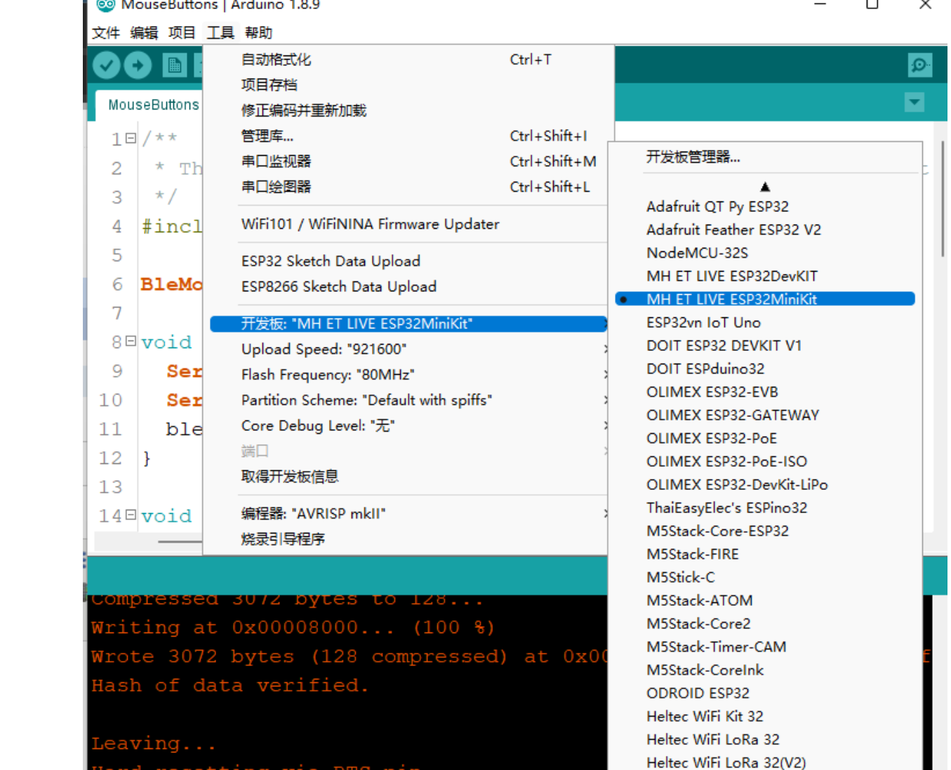This screenshot has width=951, height=770.
Task: Choose ESP8266 Sketch Data Upload
Action: point(408,286)
